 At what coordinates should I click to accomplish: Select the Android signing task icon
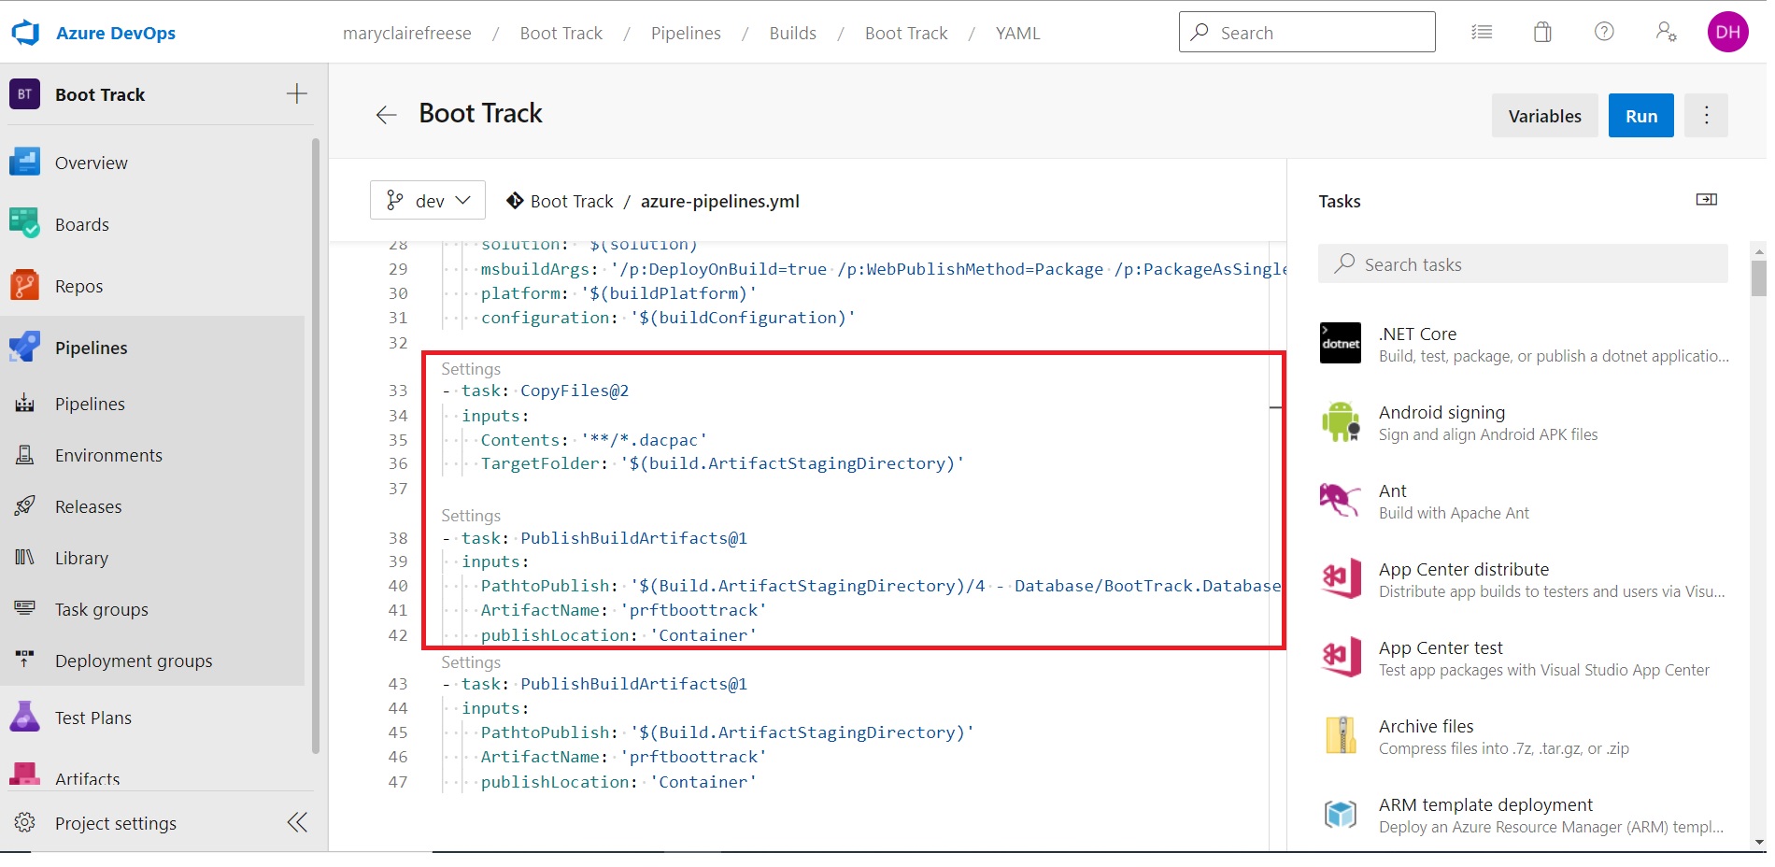tap(1341, 421)
